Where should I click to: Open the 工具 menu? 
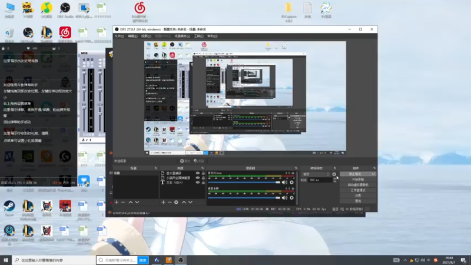click(x=198, y=36)
